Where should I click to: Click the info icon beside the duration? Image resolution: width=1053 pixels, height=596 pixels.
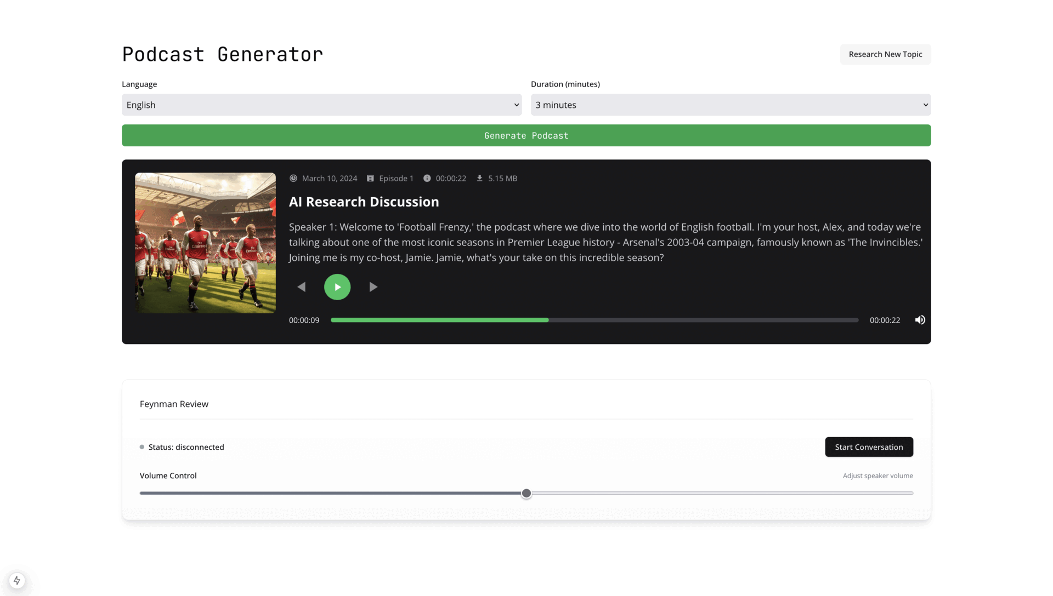click(x=427, y=179)
